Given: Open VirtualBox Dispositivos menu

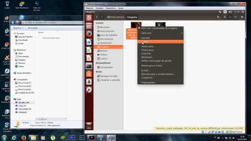Looking at the screenshot, I should [111, 8].
